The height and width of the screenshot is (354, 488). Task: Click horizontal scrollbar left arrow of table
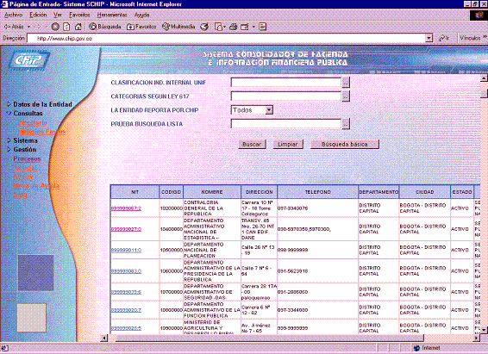click(105, 338)
